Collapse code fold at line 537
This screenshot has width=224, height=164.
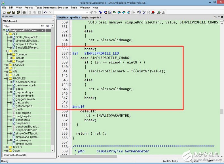70,53
